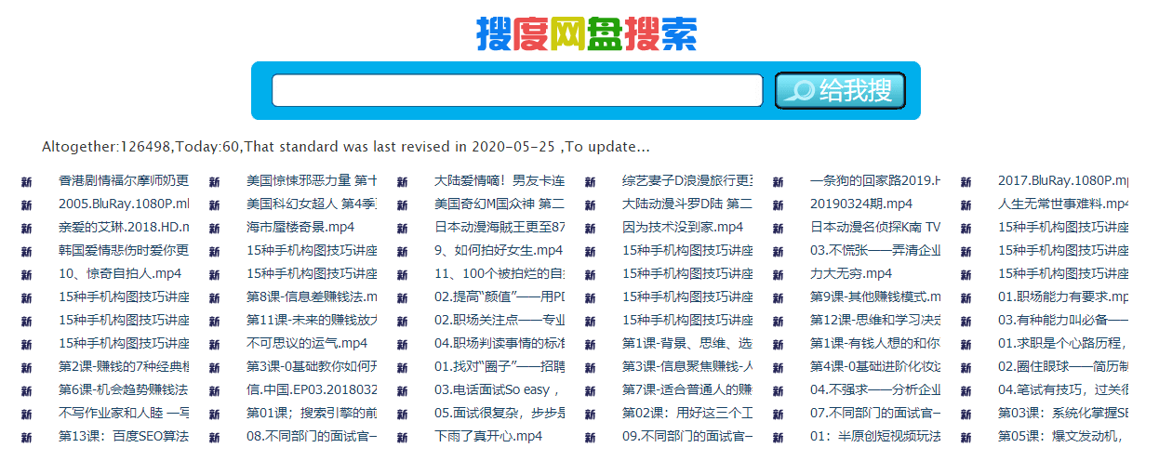Click the 新 icon beside 人生无常世事难料.mp4
Image resolution: width=1159 pixels, height=461 pixels.
click(966, 204)
